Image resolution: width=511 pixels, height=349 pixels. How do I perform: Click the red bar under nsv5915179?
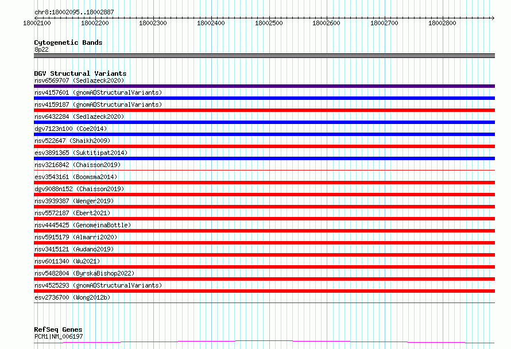[264, 243]
